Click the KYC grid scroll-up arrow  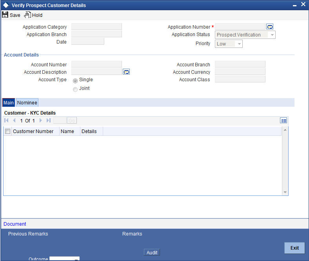[x=285, y=130]
